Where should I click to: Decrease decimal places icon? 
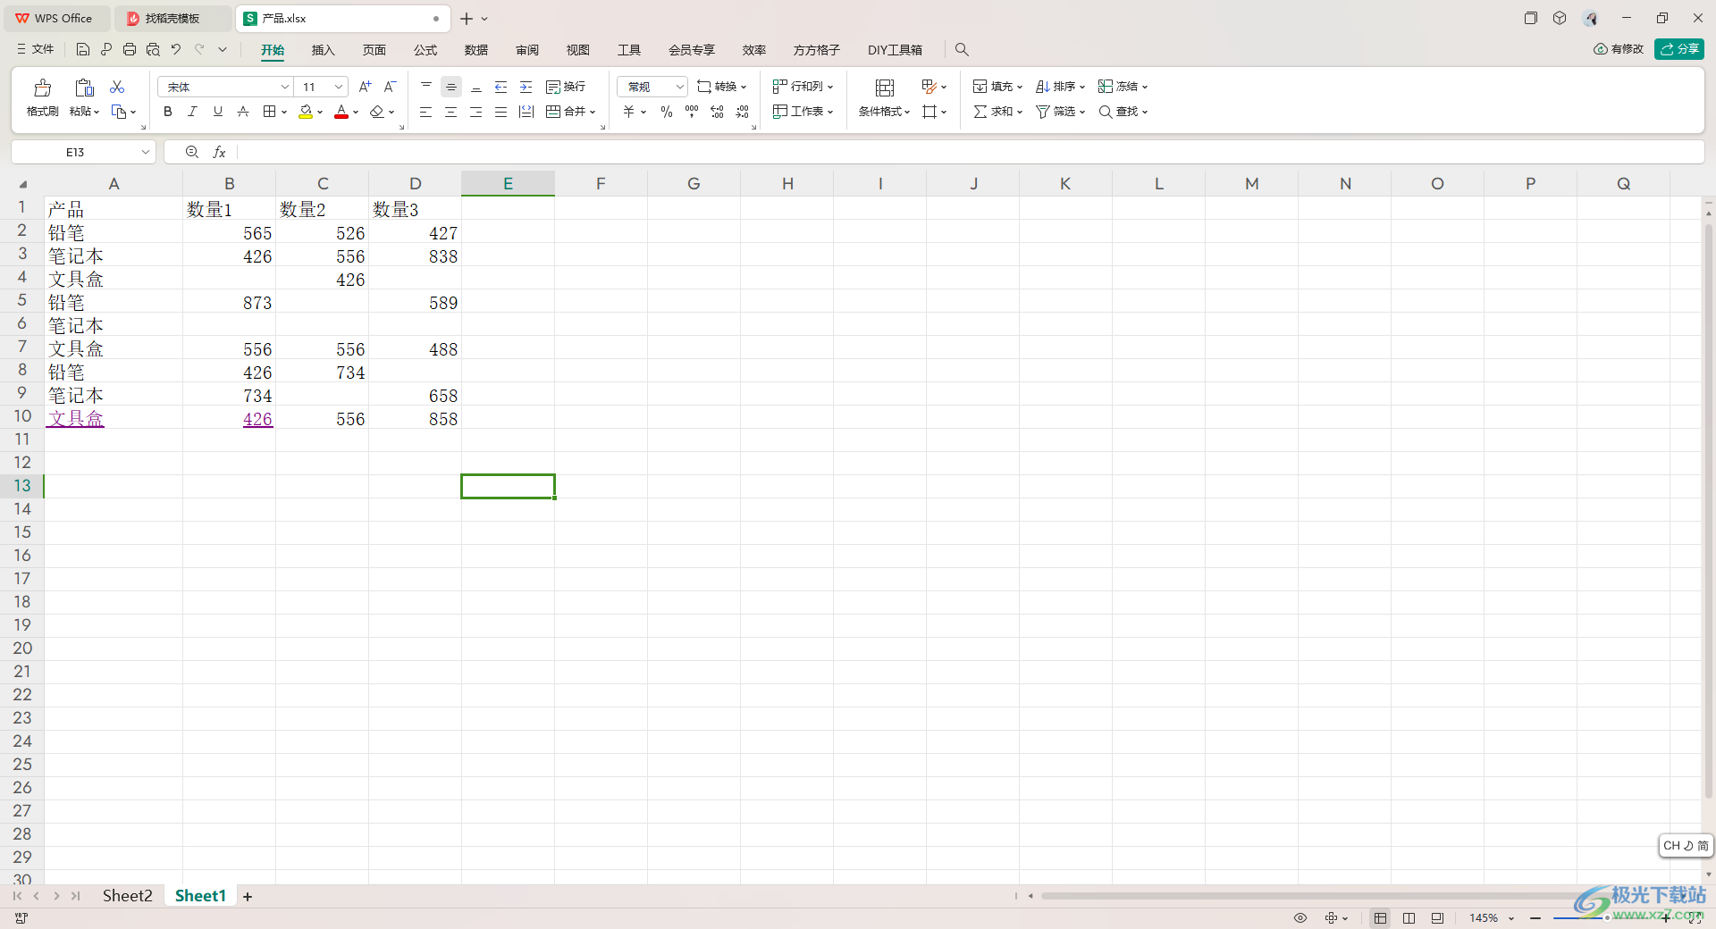point(742,112)
